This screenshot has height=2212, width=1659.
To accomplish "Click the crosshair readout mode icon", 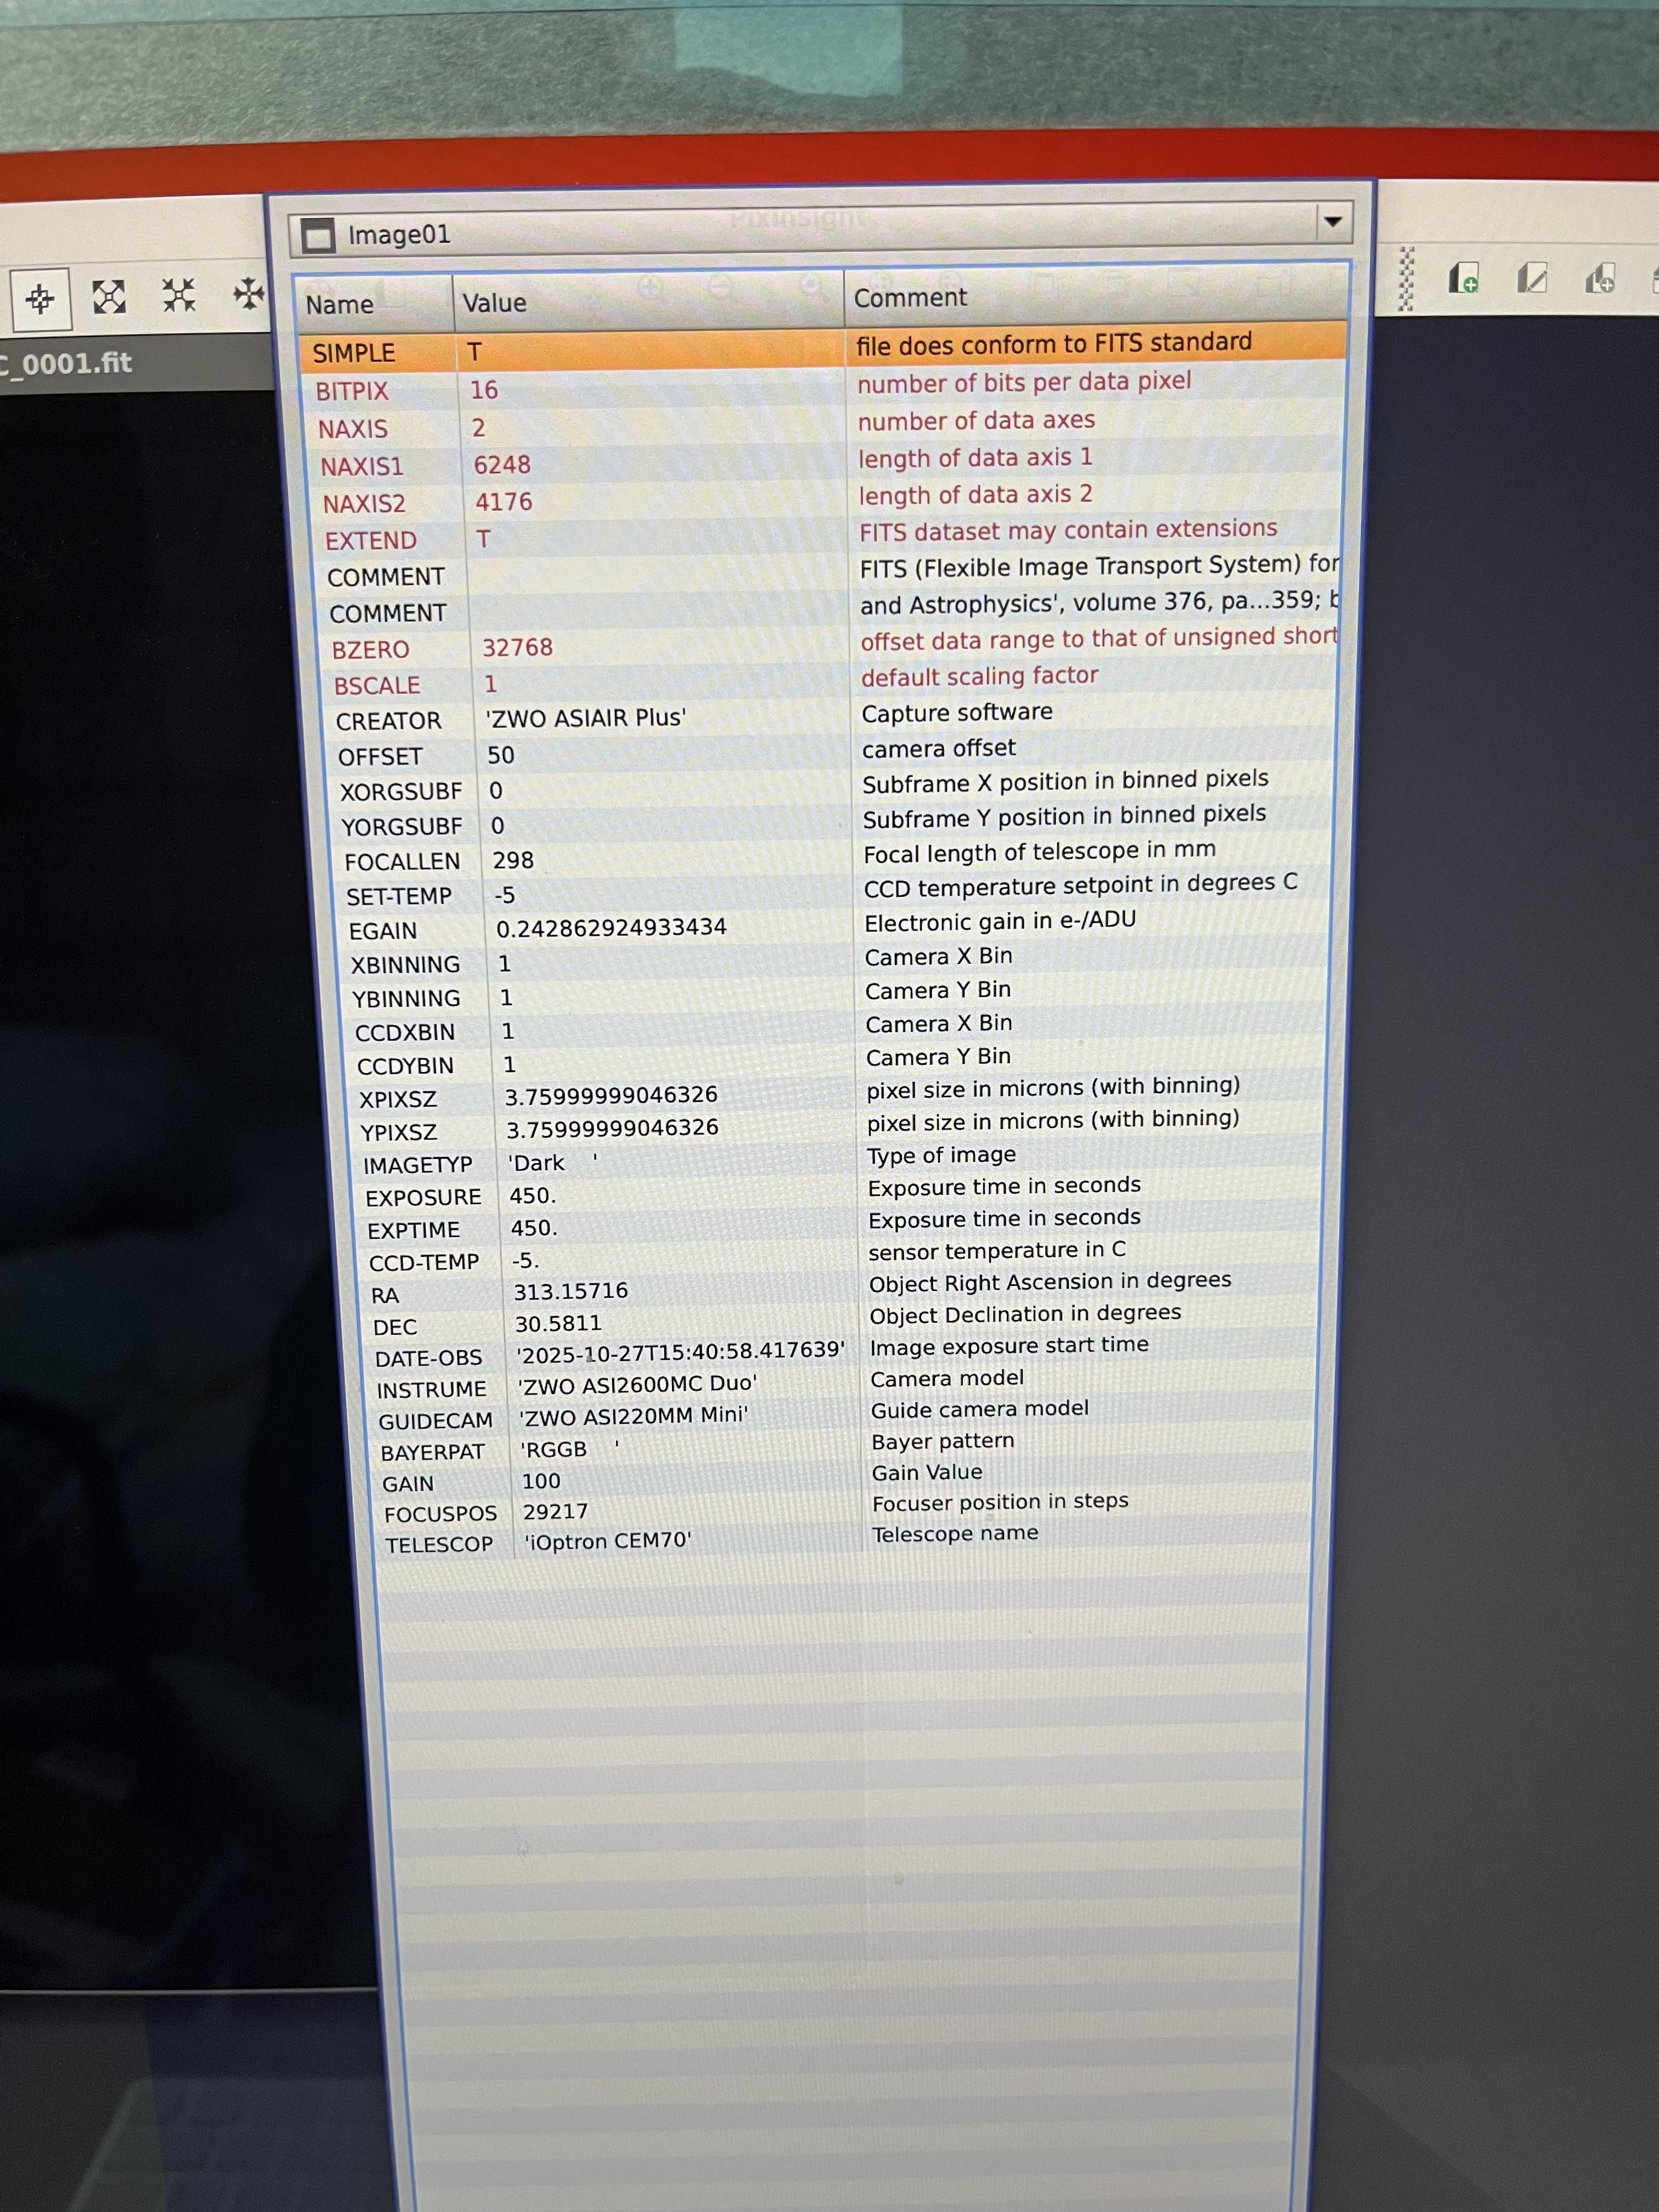I will 41,298.
